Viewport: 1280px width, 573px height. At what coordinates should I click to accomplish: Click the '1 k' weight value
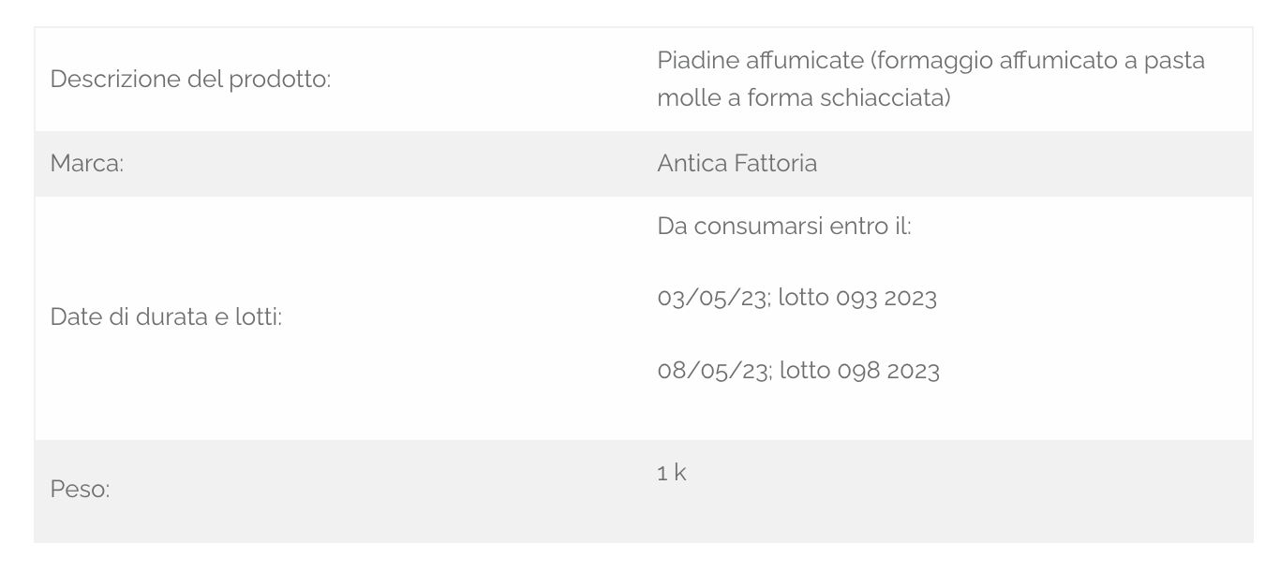672,474
